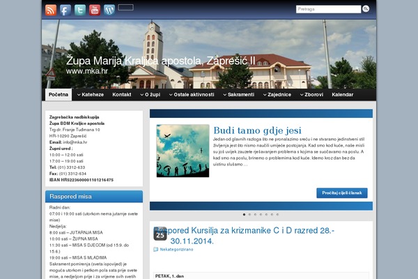Click the 19:00 sati – MISA S MLADIMA line
The image size is (418, 279).
(x=78, y=257)
